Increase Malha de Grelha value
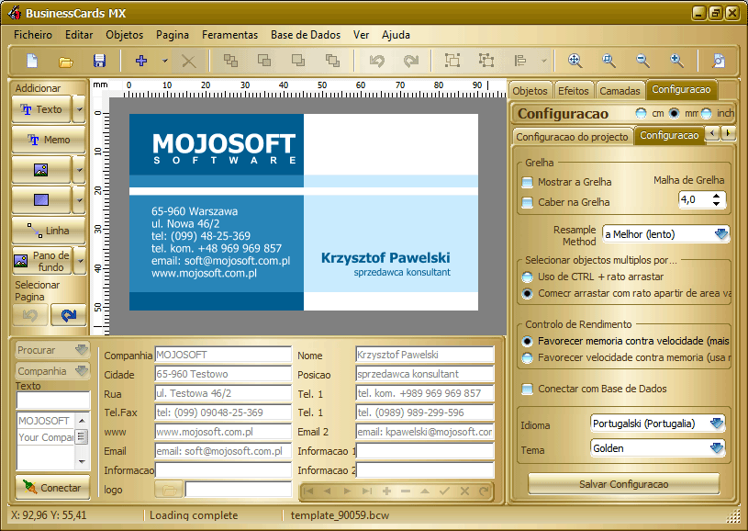 tap(716, 196)
